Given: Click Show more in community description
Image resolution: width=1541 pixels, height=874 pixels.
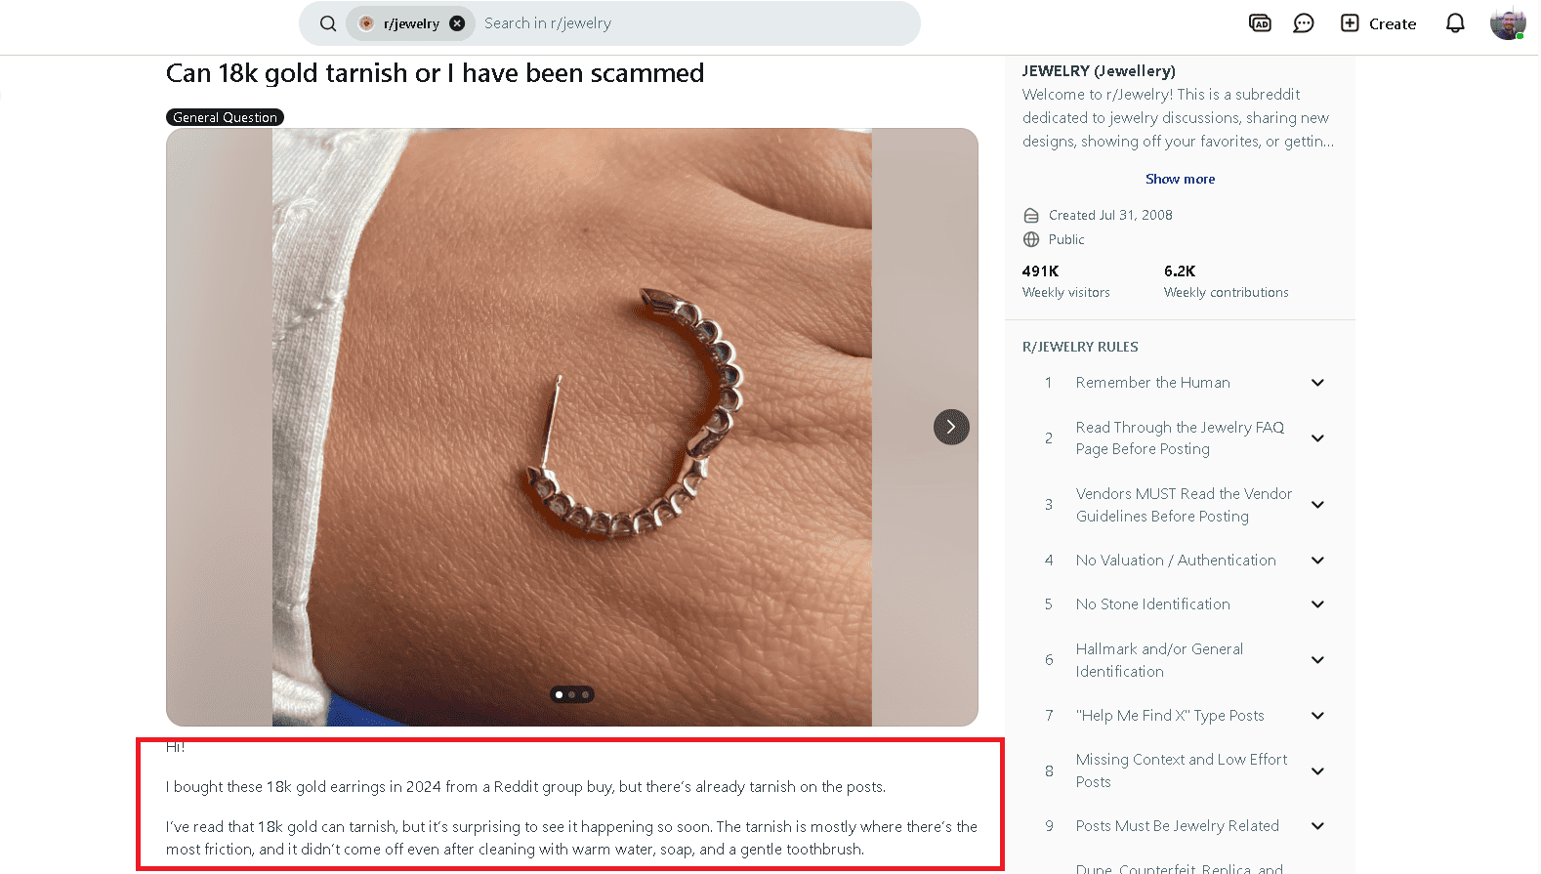Looking at the screenshot, I should 1180,179.
